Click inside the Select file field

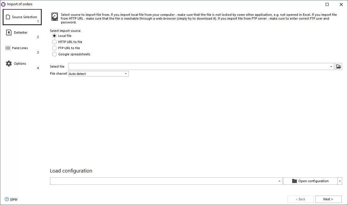(x=176, y=66)
